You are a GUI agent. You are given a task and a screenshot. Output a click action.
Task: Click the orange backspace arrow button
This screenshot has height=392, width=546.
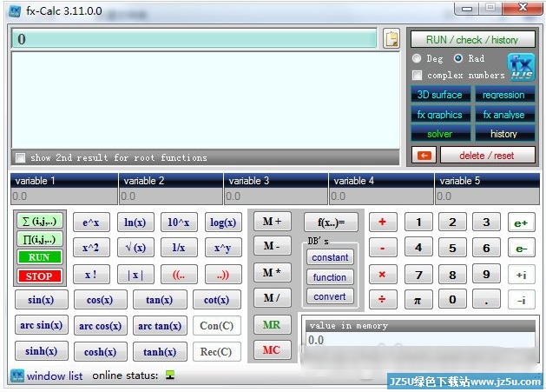click(424, 156)
